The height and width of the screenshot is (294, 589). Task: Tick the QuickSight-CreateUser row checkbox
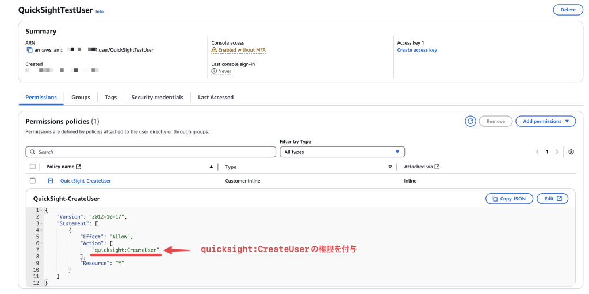click(x=33, y=181)
